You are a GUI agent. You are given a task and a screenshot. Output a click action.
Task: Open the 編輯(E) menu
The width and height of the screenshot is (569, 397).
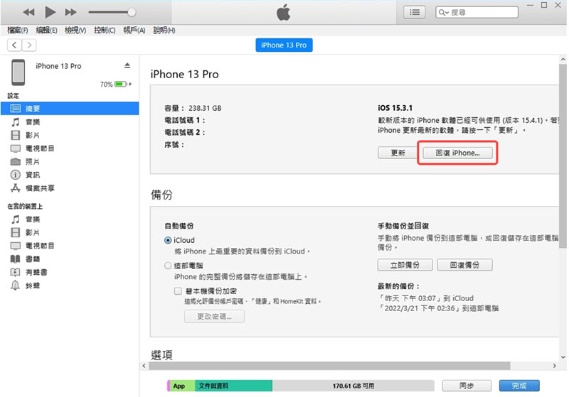tap(46, 31)
